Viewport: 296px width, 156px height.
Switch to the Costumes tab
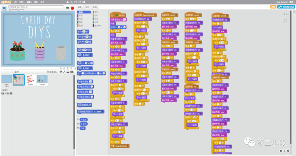click(x=87, y=7)
